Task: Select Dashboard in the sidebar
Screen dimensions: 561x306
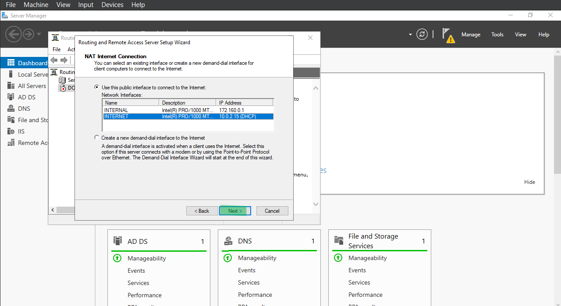Action: click(24, 63)
